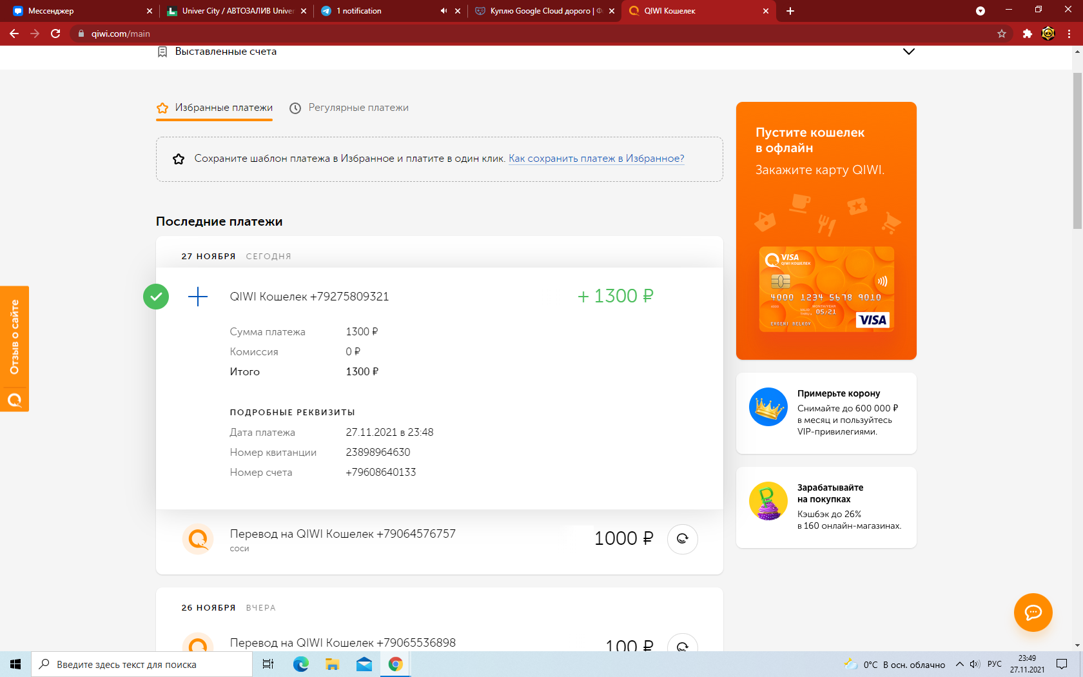Click the green checkmark status icon
Screen dimensions: 1083x677
pyautogui.click(x=156, y=297)
